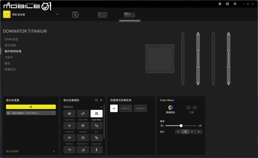Select the second DIMM module with LEDs
The height and width of the screenshot is (158, 258).
point(198,59)
